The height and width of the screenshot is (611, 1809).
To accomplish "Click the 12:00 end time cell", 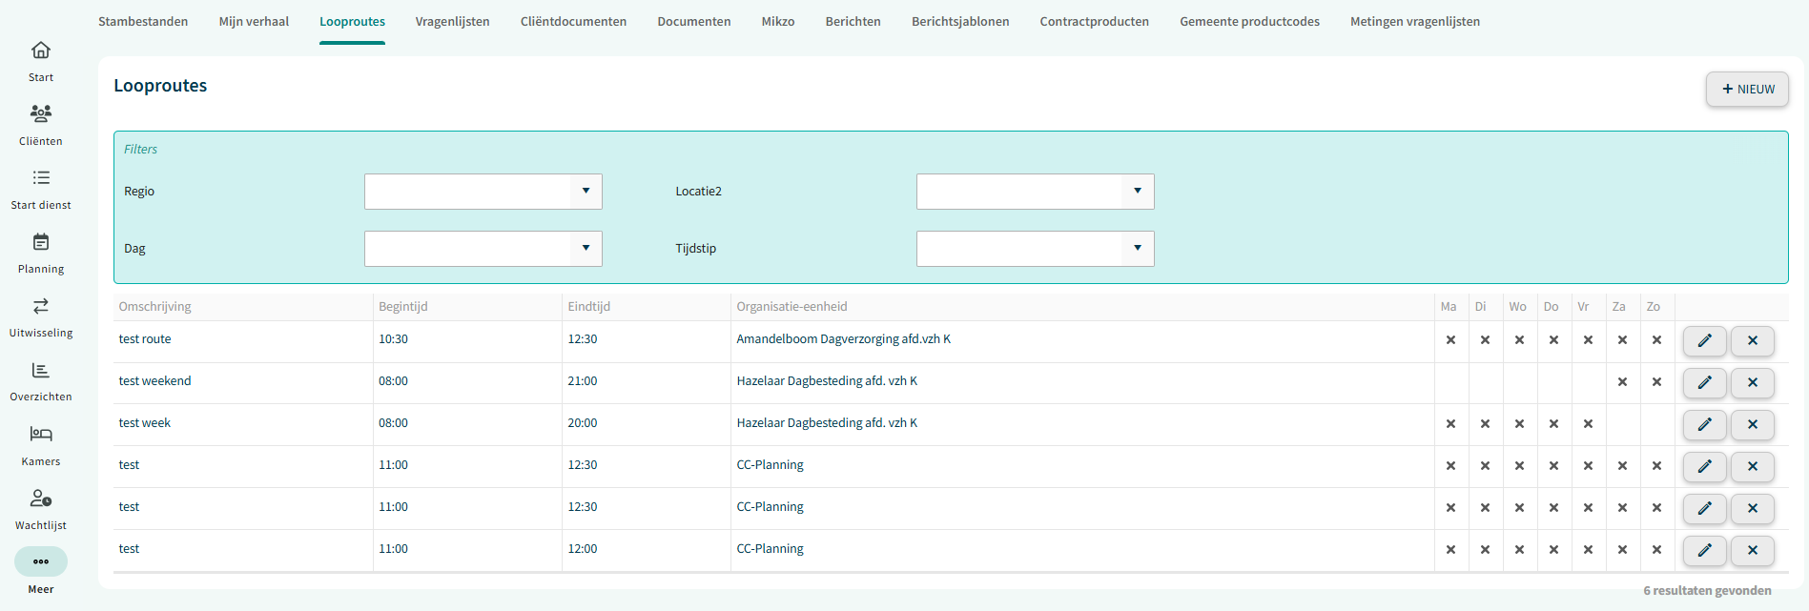I will pos(647,551).
